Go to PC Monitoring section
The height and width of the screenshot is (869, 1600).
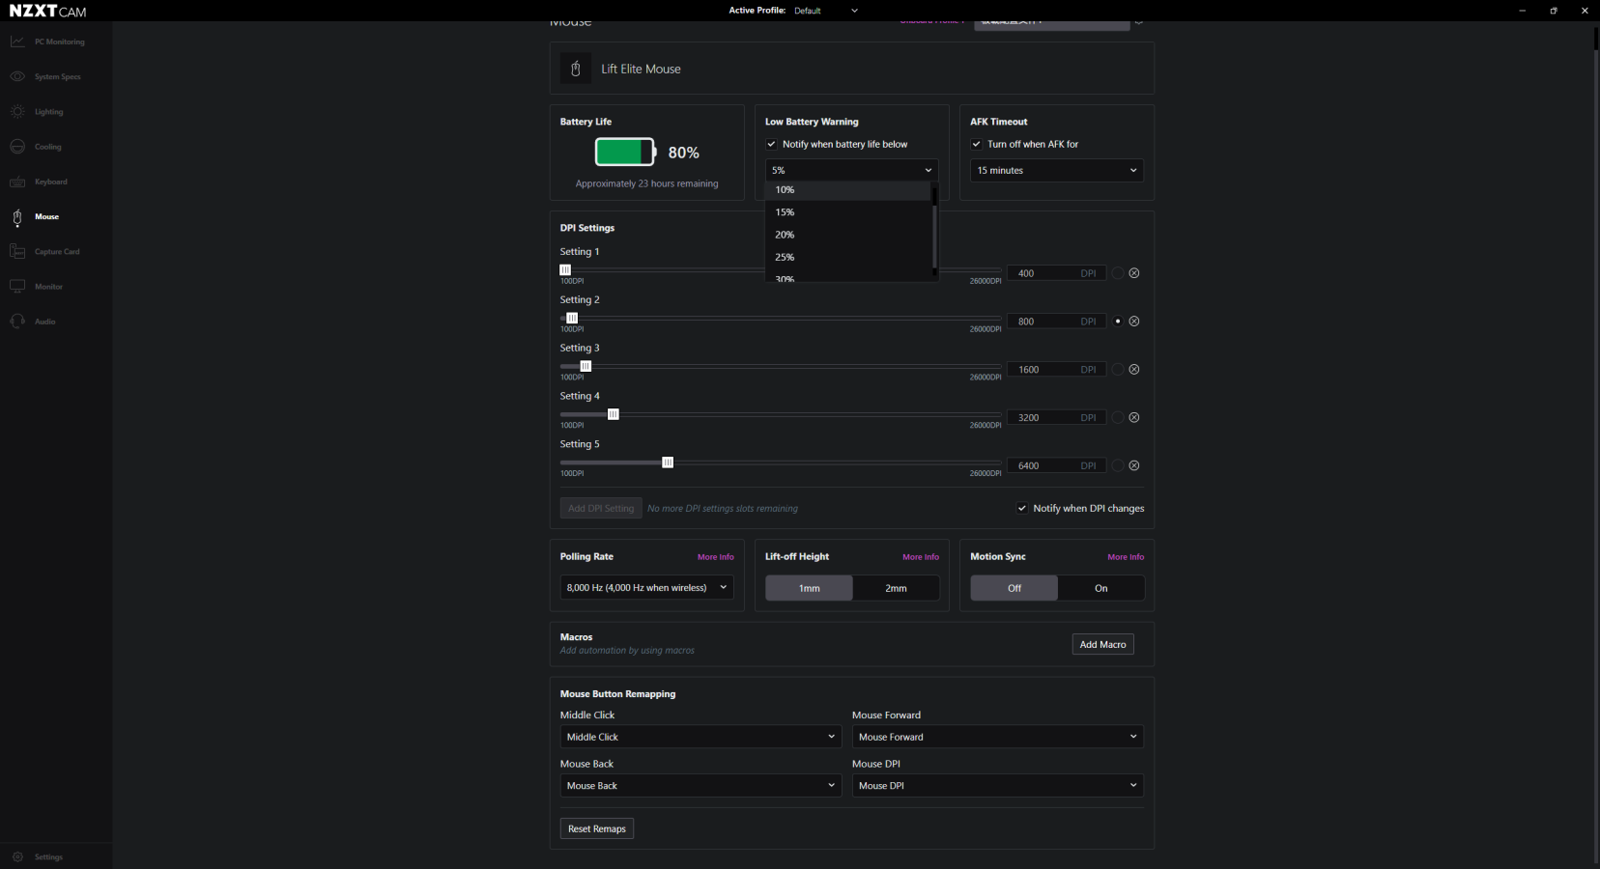point(59,42)
